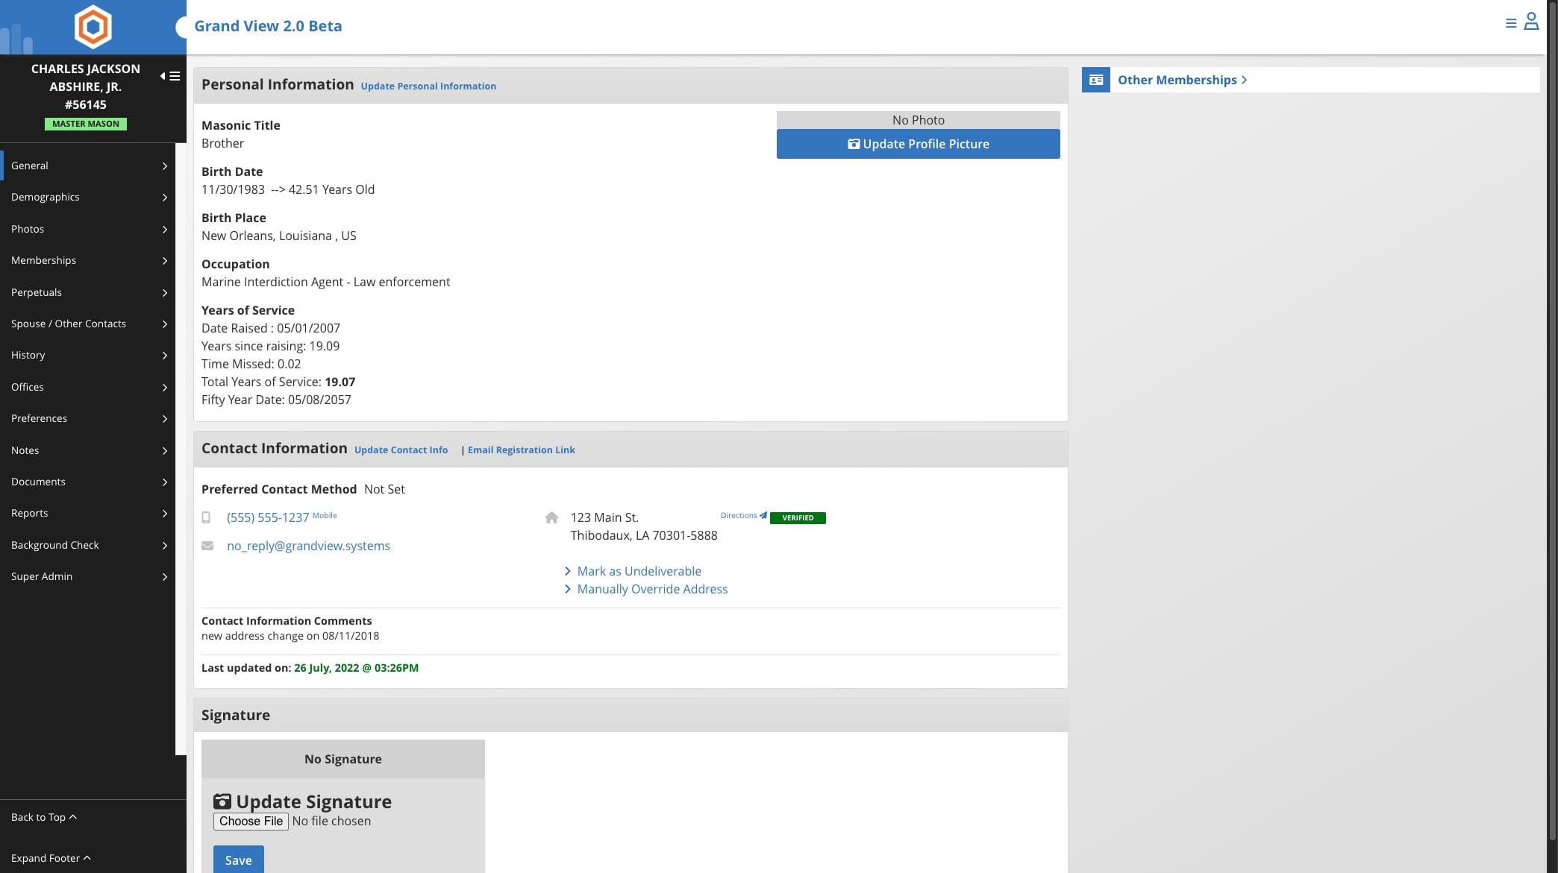Viewport: 1558px width, 873px height.
Task: Click the phone number (555) 555-1237
Action: [x=268, y=517]
